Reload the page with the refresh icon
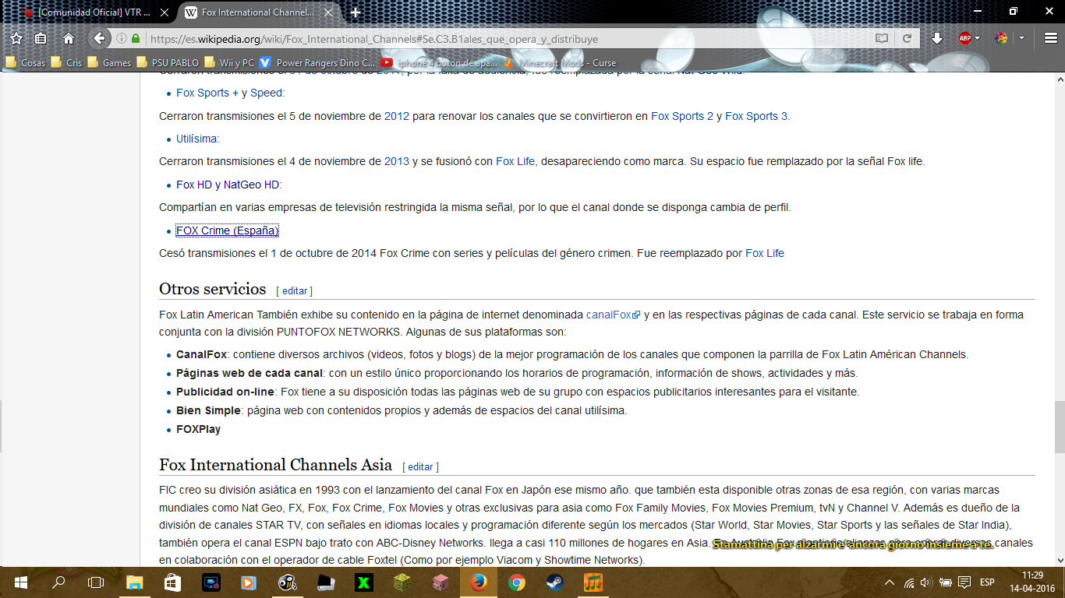 click(907, 38)
